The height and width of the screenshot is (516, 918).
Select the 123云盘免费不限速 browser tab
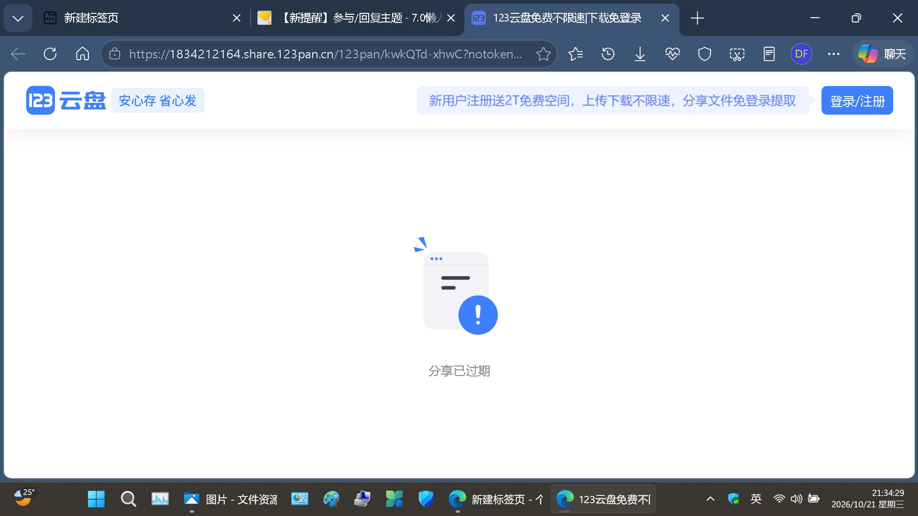tap(571, 18)
